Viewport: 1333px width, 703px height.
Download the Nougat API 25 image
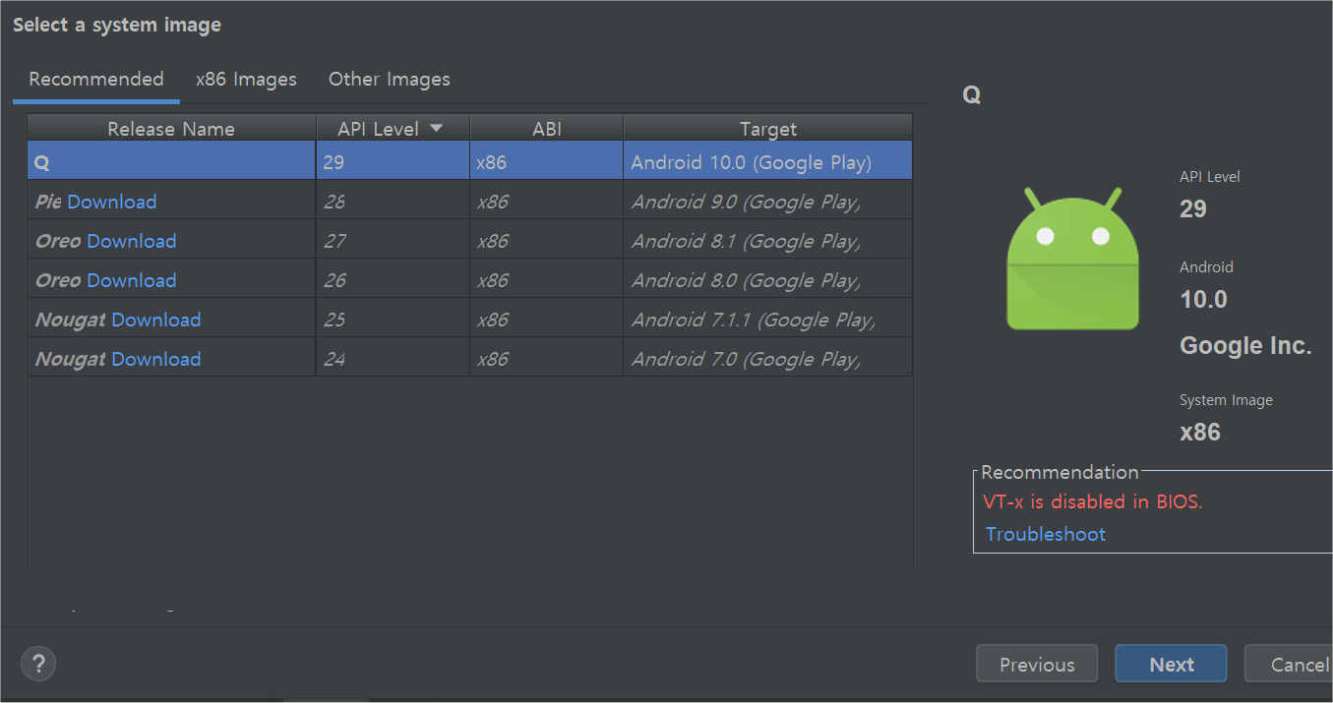[x=156, y=320]
